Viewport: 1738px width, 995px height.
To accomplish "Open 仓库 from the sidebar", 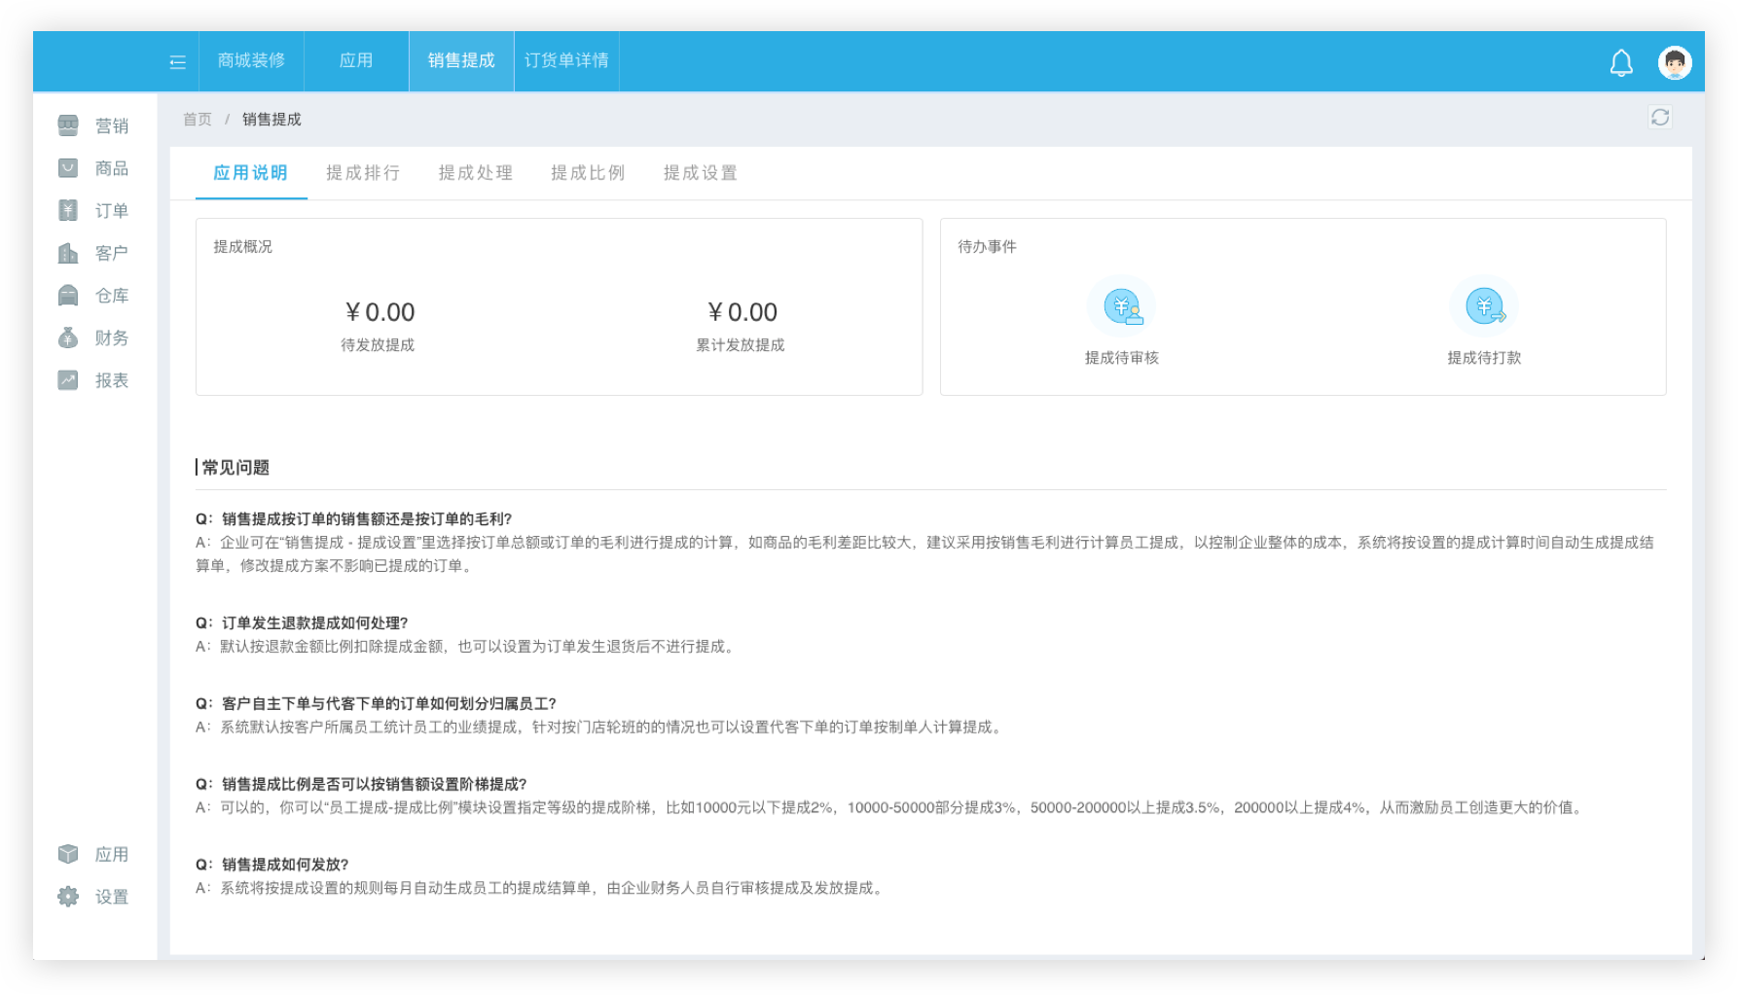I will pos(93,296).
